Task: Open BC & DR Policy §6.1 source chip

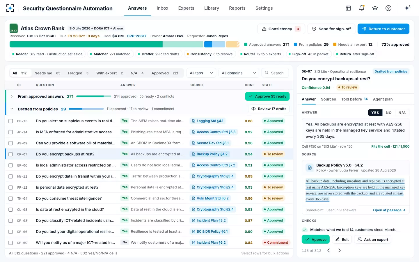Action: pos(210,231)
